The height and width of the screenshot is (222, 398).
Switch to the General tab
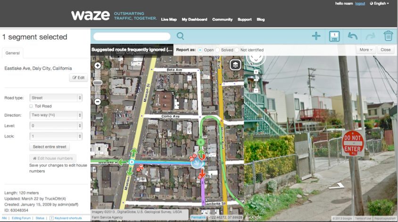[12, 53]
